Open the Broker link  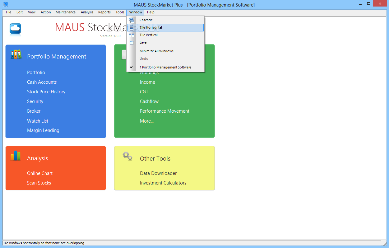click(34, 111)
